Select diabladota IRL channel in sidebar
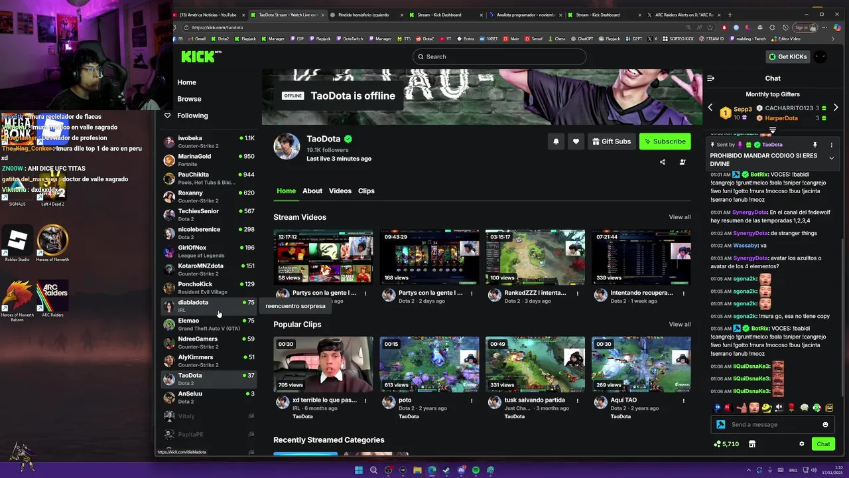 (x=209, y=305)
